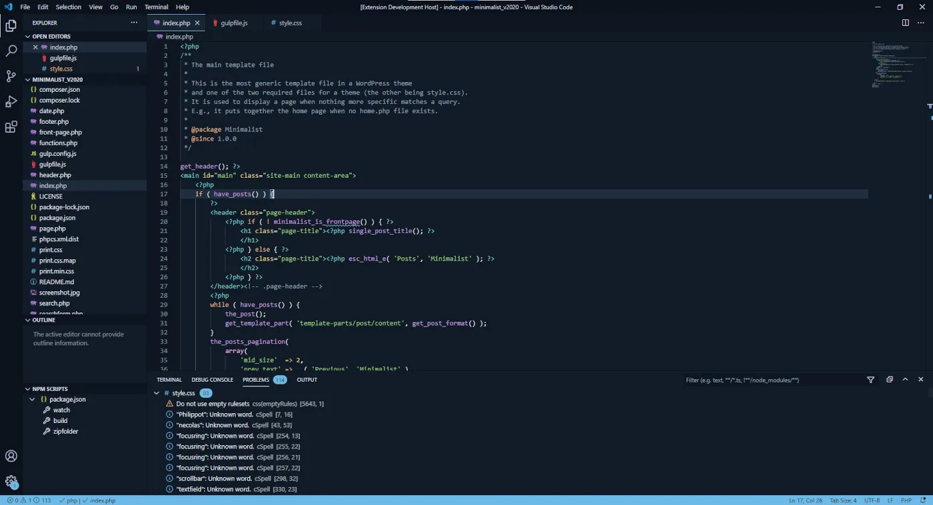Click the UTF-8 encoding in status bar

click(x=872, y=500)
